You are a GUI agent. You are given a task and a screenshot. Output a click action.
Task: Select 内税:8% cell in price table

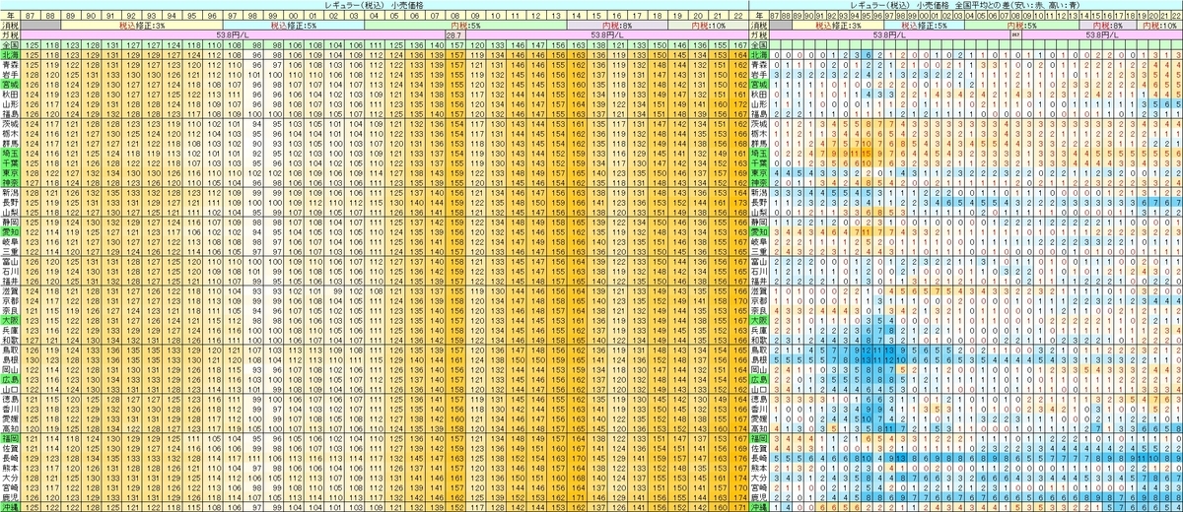(x=617, y=25)
